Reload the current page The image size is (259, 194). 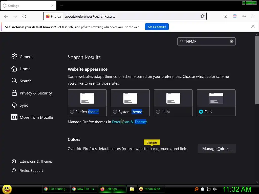24,16
